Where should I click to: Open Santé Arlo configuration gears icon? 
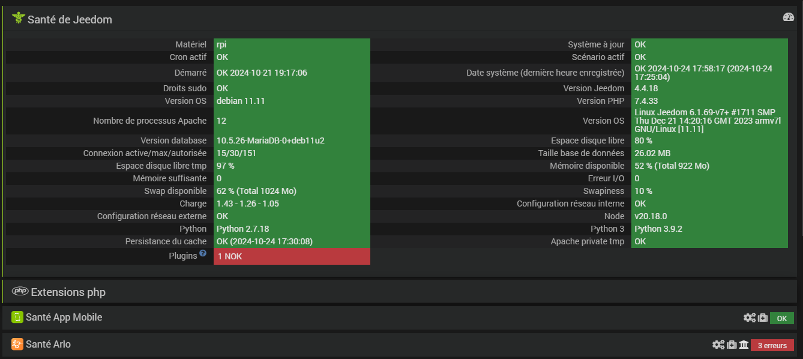(718, 345)
